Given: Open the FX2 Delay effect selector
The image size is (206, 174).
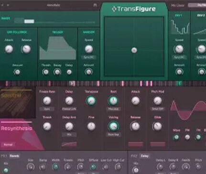Looking at the screenshot, I should point(144,156).
